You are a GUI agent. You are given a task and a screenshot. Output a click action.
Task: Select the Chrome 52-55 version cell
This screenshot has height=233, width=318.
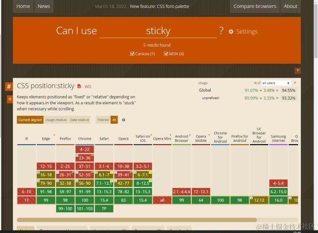point(84,175)
